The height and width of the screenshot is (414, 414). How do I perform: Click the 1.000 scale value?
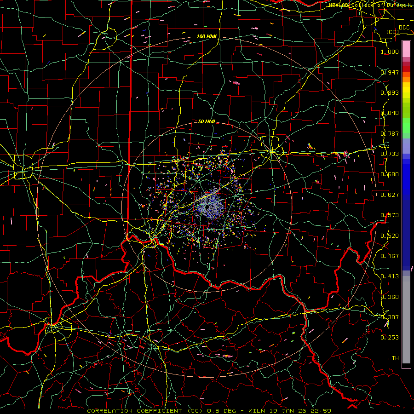tap(390, 52)
